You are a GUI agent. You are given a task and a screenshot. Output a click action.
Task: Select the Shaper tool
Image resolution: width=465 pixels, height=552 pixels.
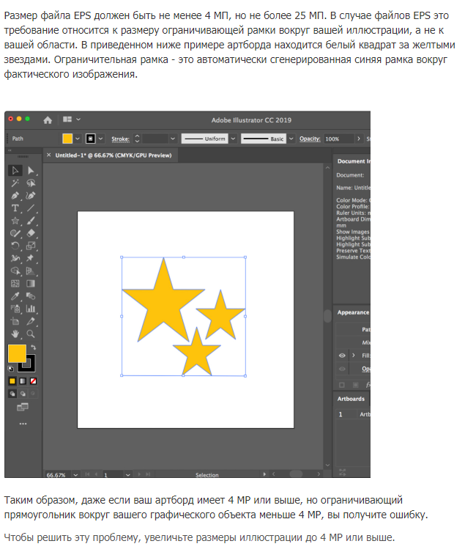tap(15, 233)
